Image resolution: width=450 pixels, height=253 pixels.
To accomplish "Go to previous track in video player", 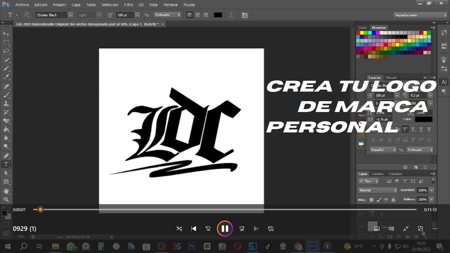I will coord(193,229).
